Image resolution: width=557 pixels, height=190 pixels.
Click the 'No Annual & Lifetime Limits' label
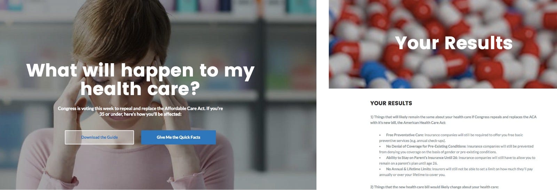(x=408, y=169)
